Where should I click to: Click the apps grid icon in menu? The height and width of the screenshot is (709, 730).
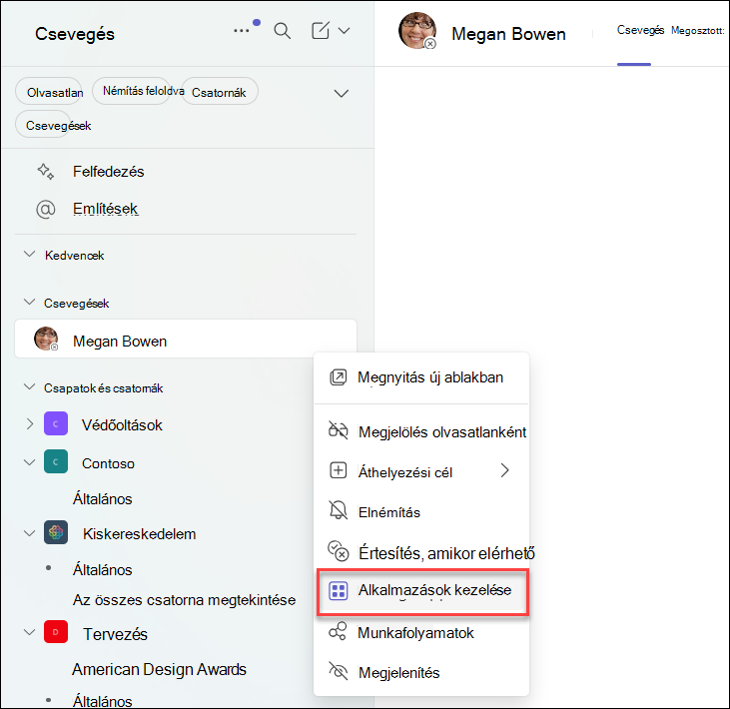click(338, 591)
